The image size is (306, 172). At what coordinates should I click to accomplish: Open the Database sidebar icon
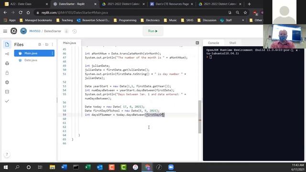point(7,92)
